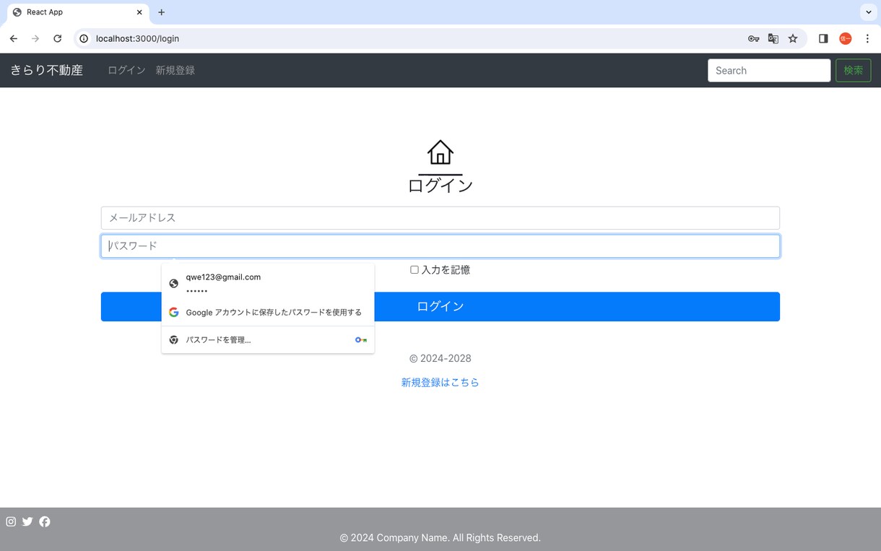Open the Twitter icon in footer
The width and height of the screenshot is (881, 551).
click(x=27, y=521)
